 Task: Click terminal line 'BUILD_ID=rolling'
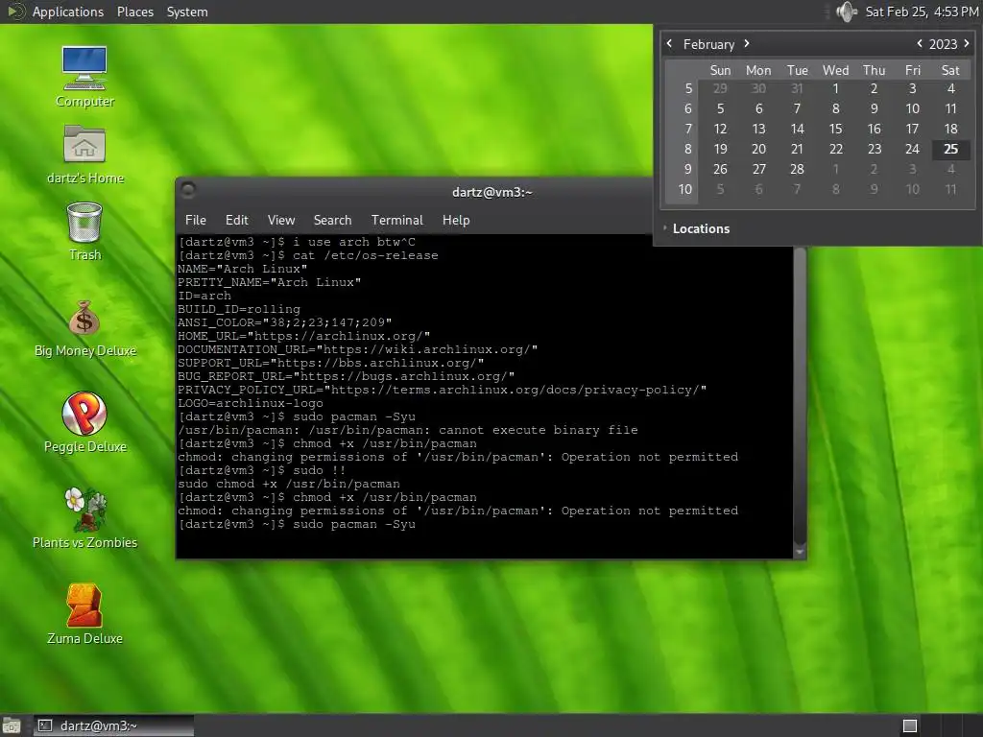tap(239, 309)
